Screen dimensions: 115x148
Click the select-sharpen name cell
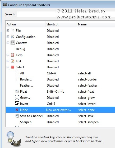click(88, 122)
